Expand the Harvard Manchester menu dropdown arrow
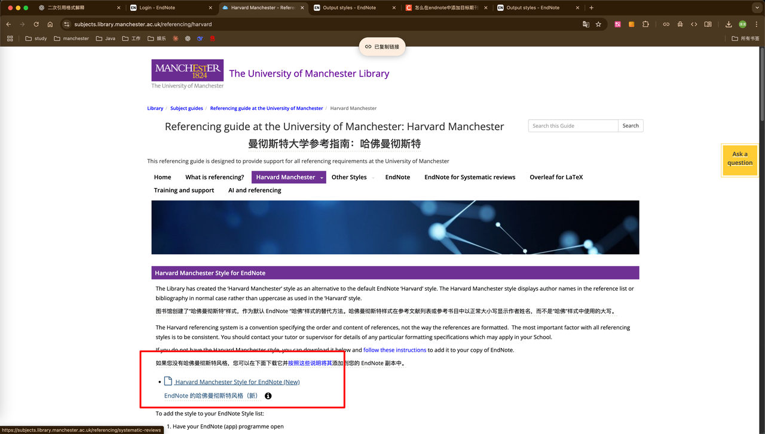This screenshot has height=434, width=765. 322,177
